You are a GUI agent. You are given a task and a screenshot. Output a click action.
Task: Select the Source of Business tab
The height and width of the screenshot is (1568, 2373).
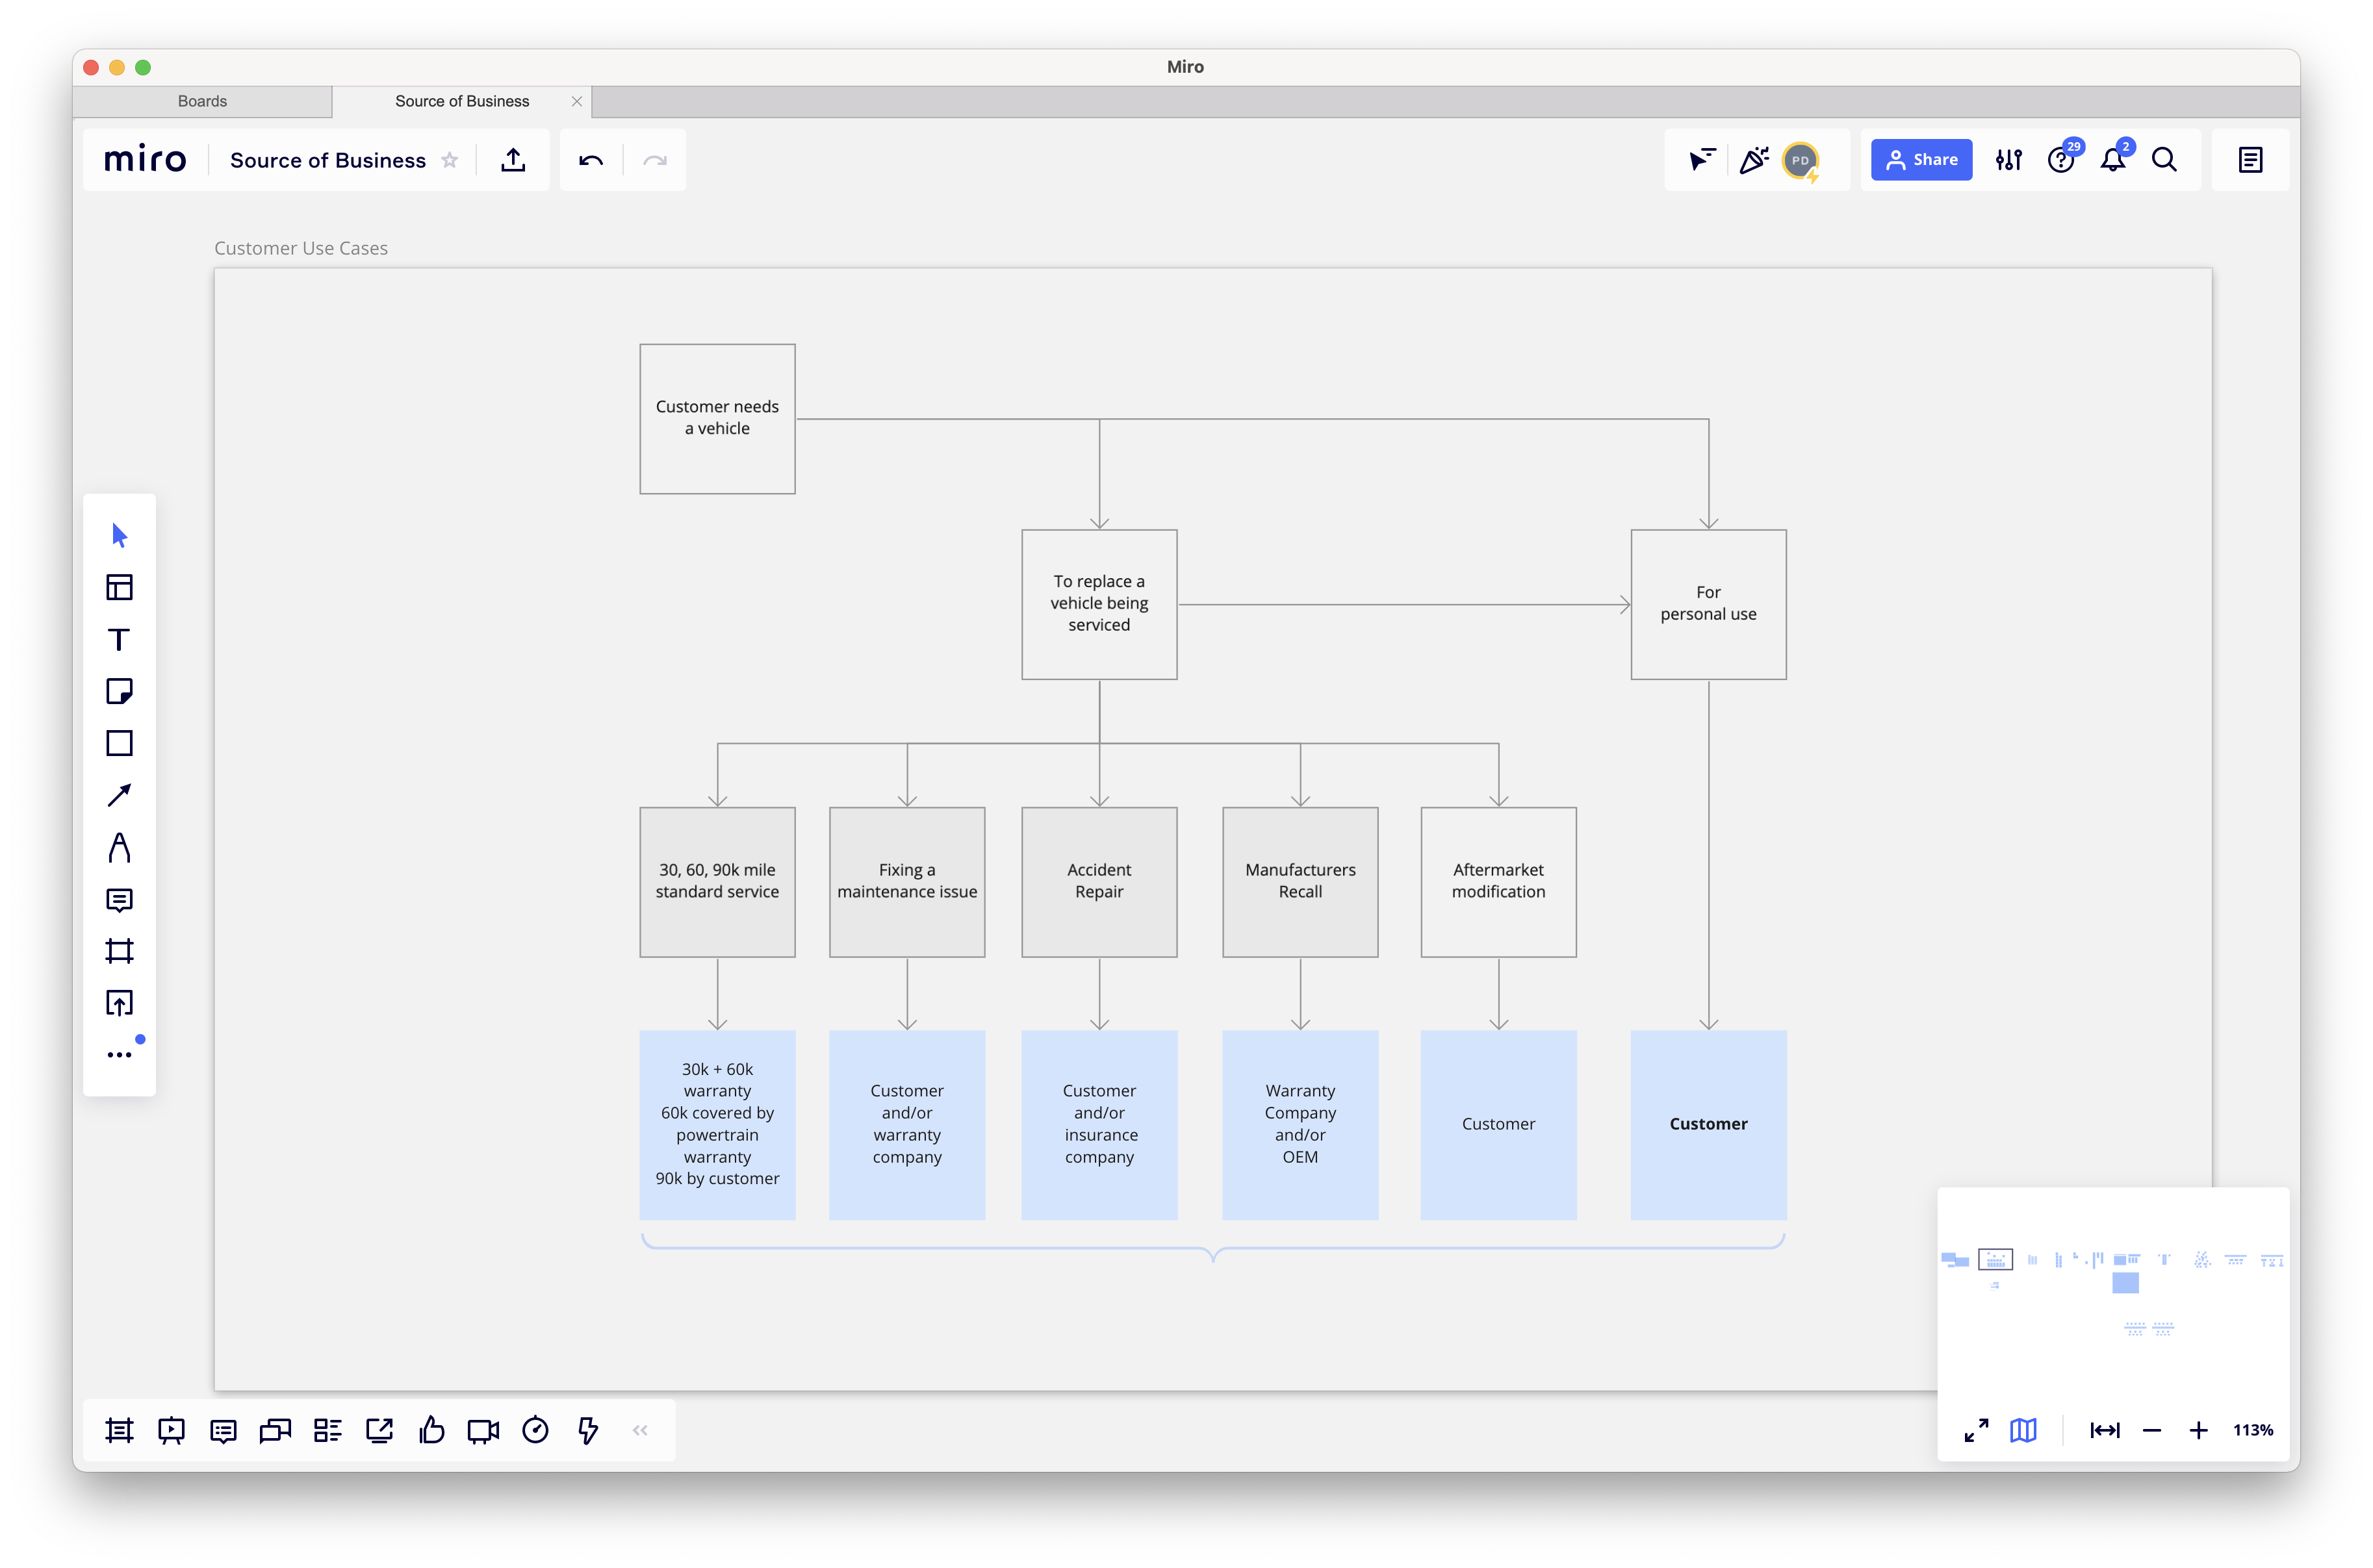(461, 101)
